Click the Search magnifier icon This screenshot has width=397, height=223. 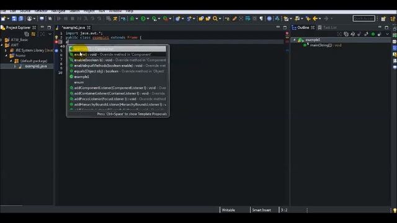215,19
